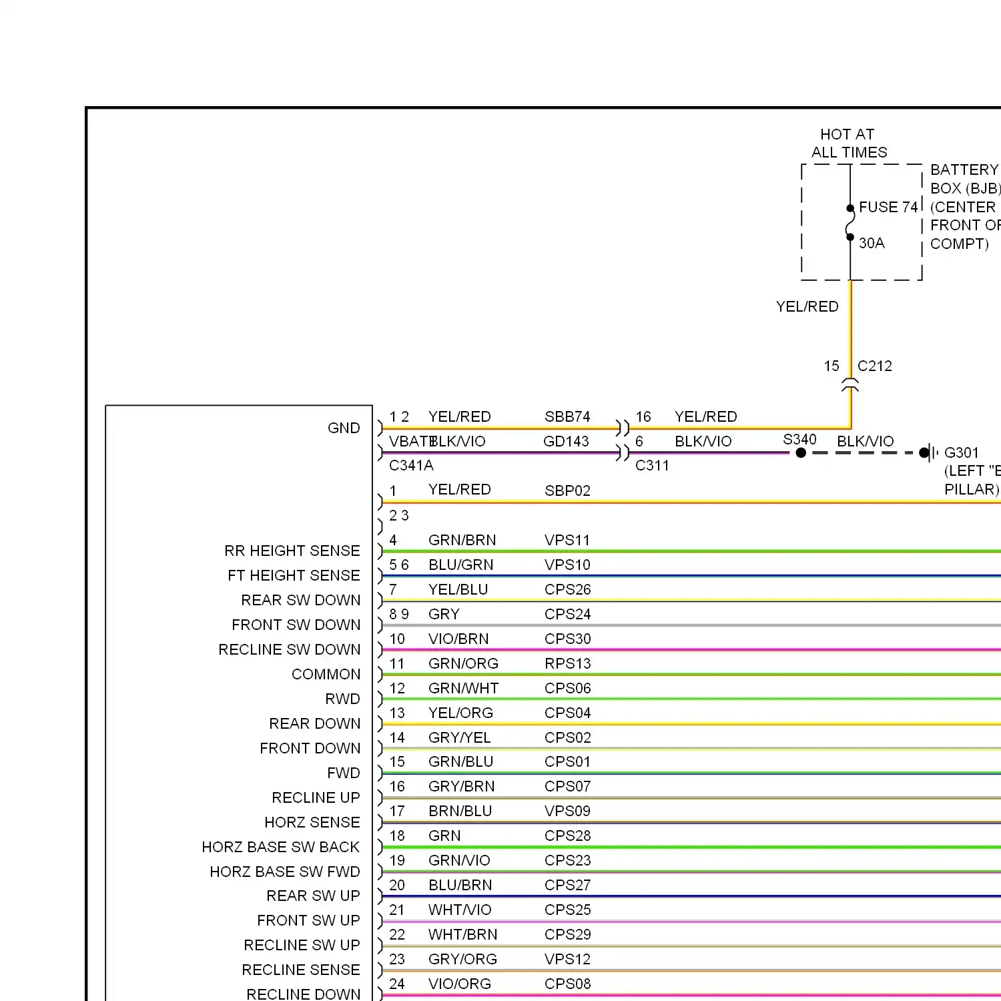1001x1001 pixels.
Task: Select the C212 connector terminal symbol
Action: (850, 384)
